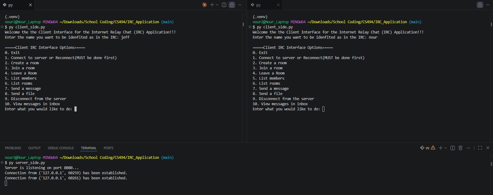Viewport: 493px width, 195px height.
Task: Click '10. View messages in inbox' in left terminal
Action: tap(32, 104)
